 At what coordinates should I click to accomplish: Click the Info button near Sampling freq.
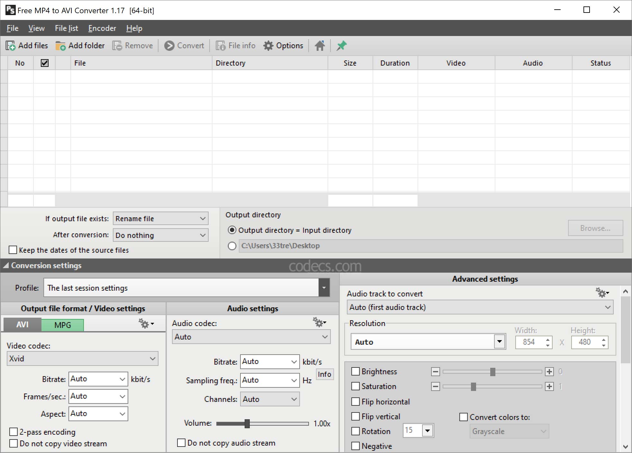(x=324, y=374)
